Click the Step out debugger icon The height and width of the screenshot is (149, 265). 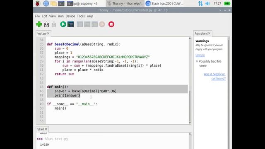[95, 24]
